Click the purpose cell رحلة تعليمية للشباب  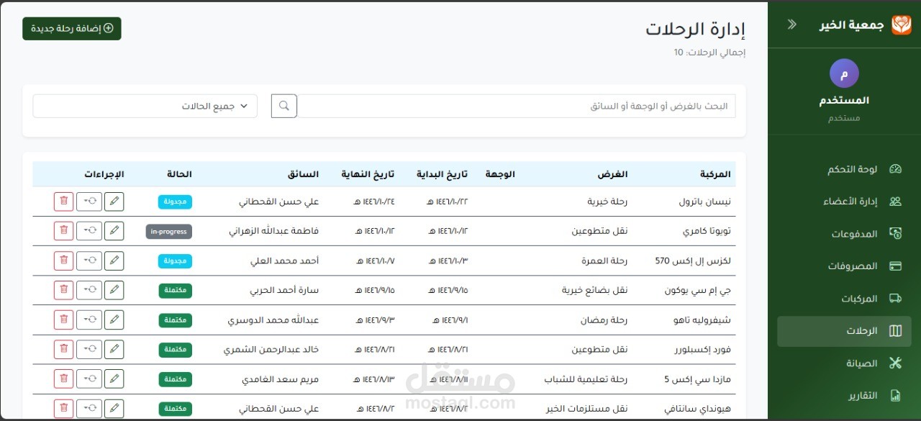(586, 379)
